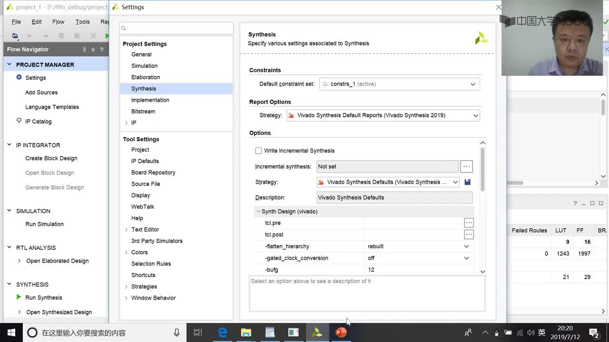Collapse all in Flow Navigator header

click(85, 49)
